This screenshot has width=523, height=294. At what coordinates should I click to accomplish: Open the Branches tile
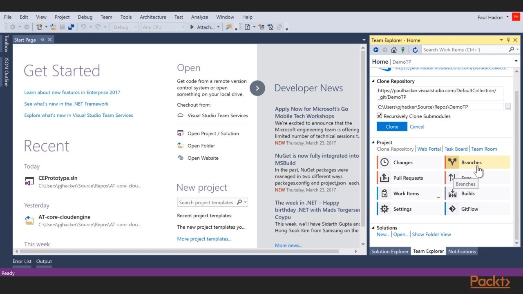coord(477,162)
